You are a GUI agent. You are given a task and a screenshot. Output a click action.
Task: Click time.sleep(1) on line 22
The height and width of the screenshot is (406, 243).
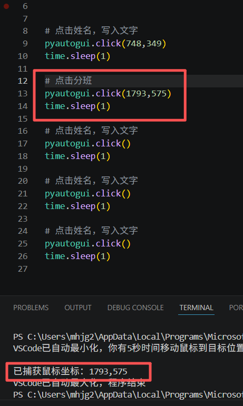coord(77,206)
